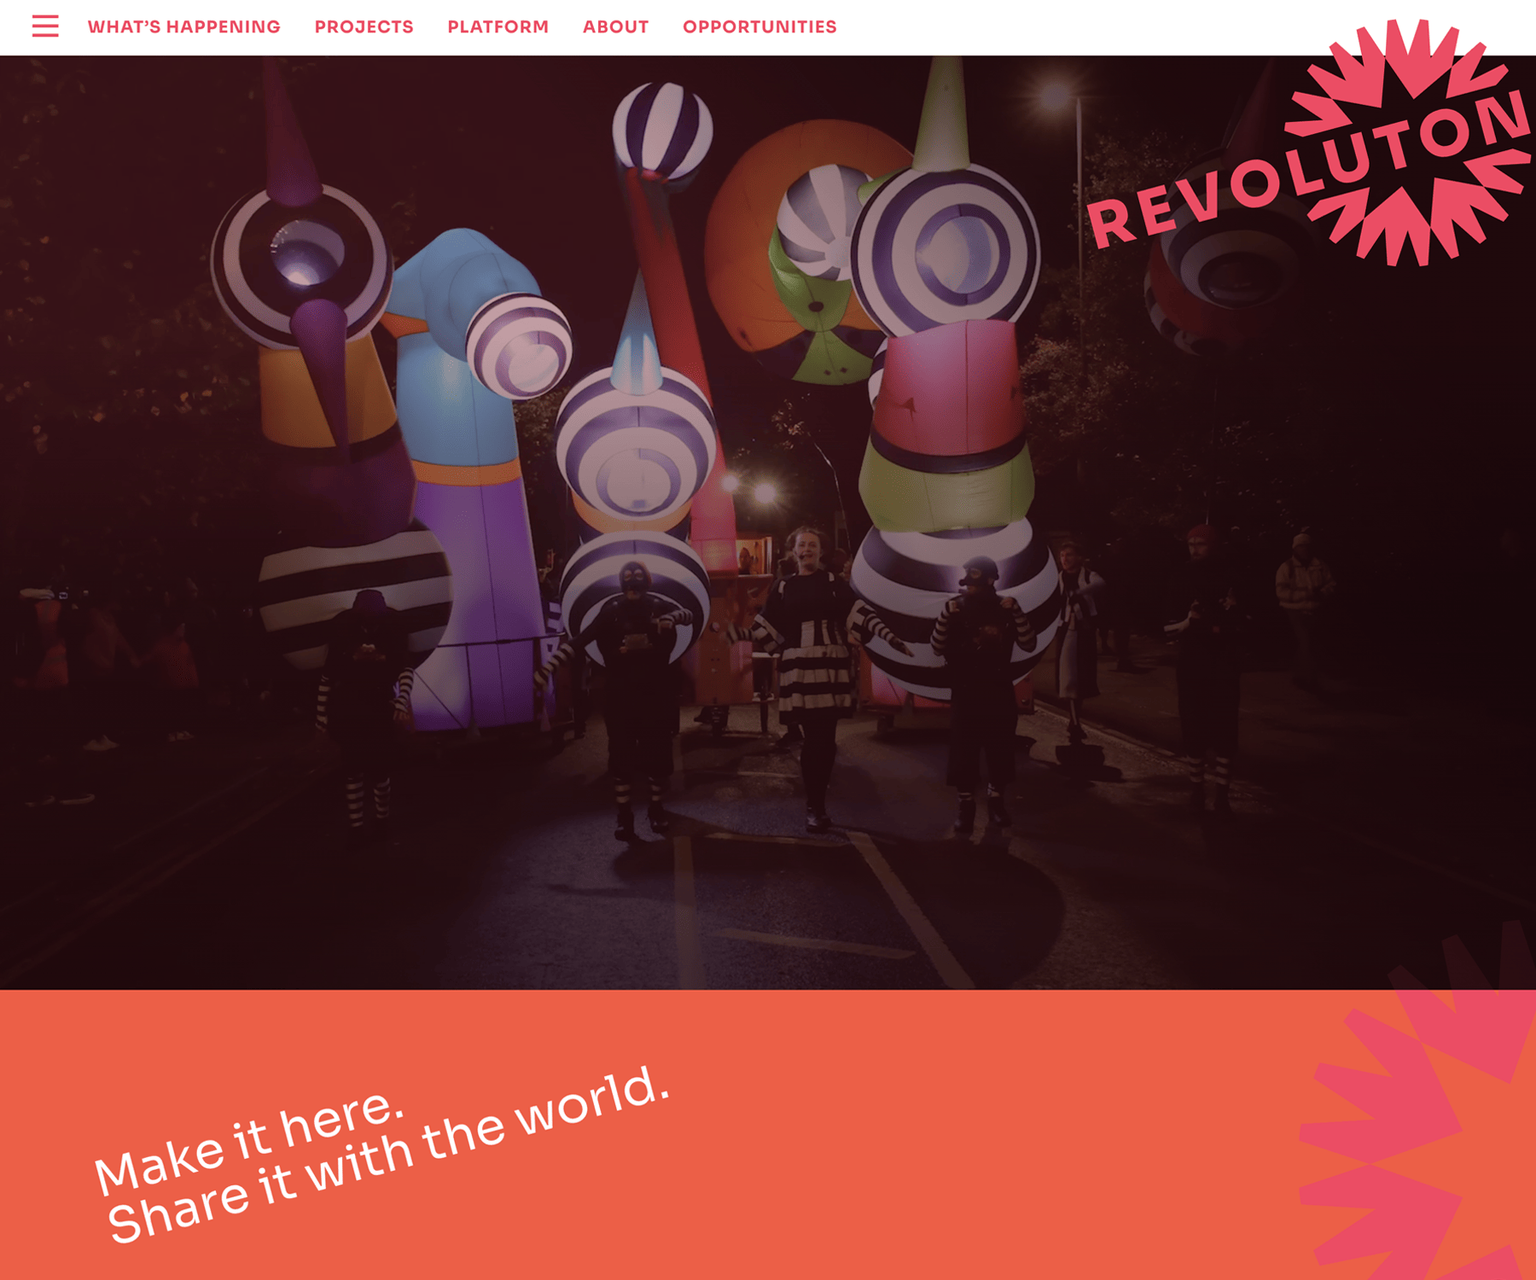Open the About page
Image resolution: width=1536 pixels, height=1280 pixels.
click(x=615, y=27)
